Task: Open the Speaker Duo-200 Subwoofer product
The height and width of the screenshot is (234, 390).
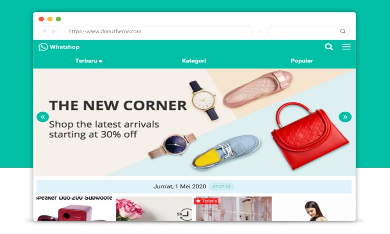Action: point(74,208)
